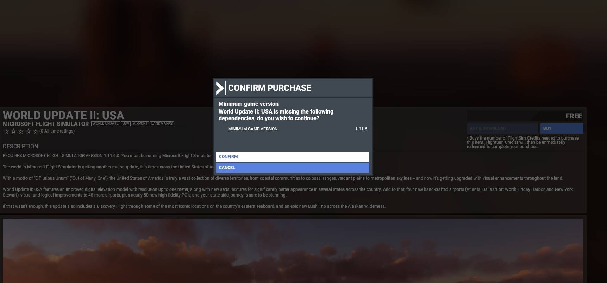The width and height of the screenshot is (607, 283).
Task: Select the Minimum Game Version dependency row
Action: coord(293,129)
